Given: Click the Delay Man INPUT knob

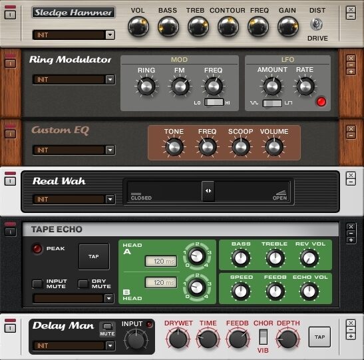Looking at the screenshot, I should click(x=136, y=340).
